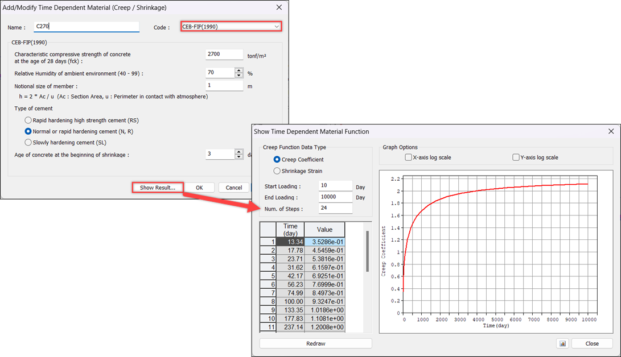Select value cell 5.3816e-01
Viewport: 621px width, 357px height.
324,259
